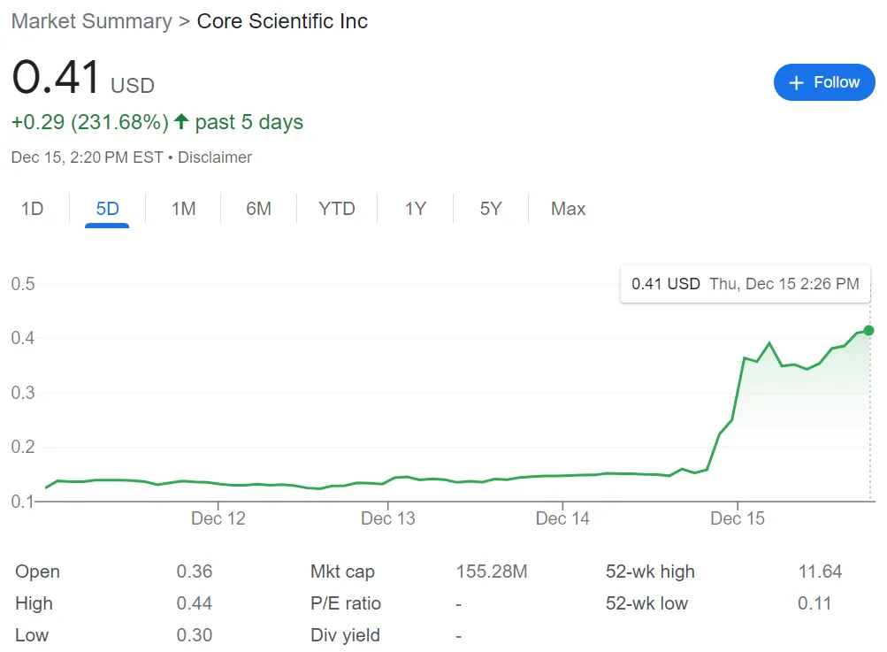887x652 pixels.
Task: Click the Dec 12 axis label
Action: coord(218,518)
